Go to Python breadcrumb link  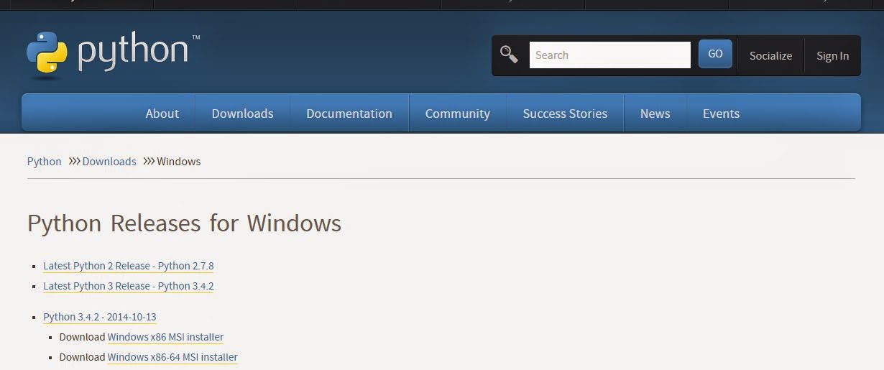(x=44, y=161)
